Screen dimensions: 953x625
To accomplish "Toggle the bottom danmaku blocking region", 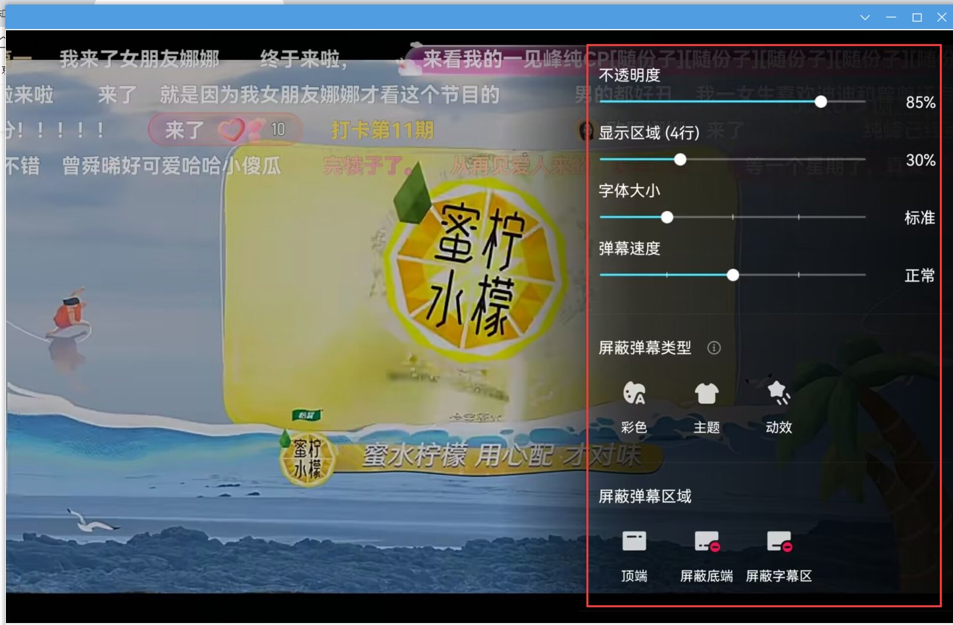I will pyautogui.click(x=706, y=539).
